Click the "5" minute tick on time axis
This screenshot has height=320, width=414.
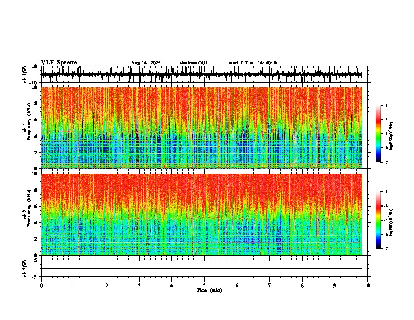point(204,285)
